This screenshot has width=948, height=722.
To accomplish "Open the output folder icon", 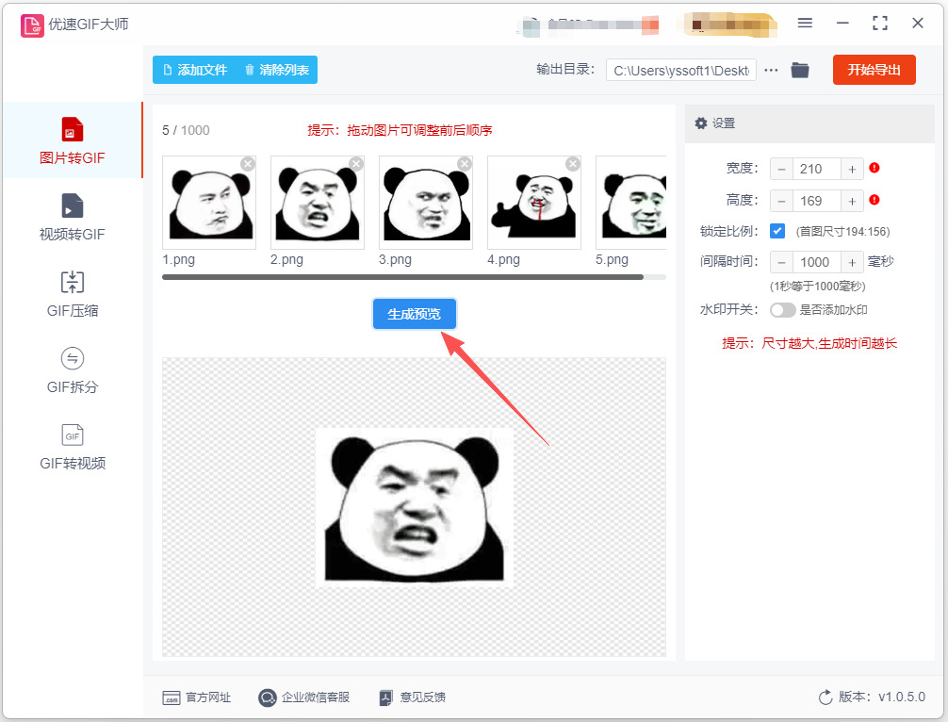I will (x=800, y=70).
